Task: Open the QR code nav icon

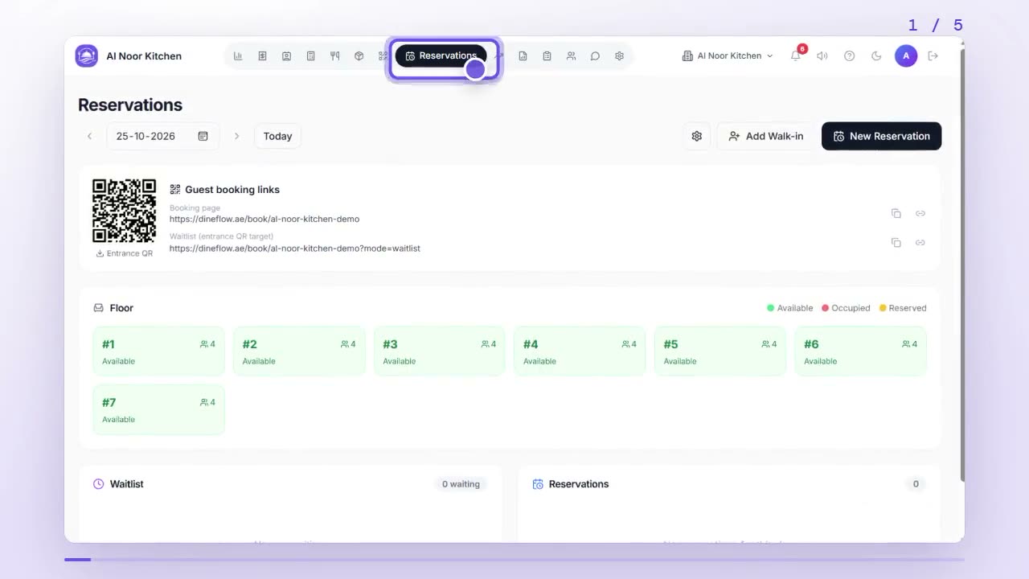Action: coord(383,56)
